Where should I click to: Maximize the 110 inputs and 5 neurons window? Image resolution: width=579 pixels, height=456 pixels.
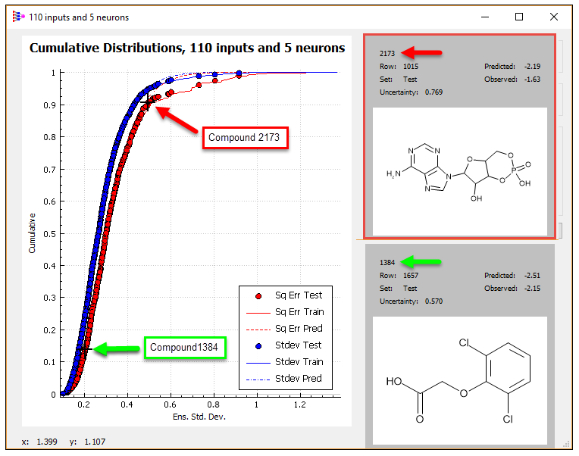519,17
